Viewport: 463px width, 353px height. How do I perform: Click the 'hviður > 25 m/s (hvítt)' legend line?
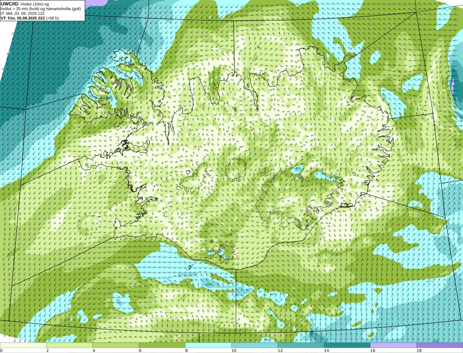41,9
